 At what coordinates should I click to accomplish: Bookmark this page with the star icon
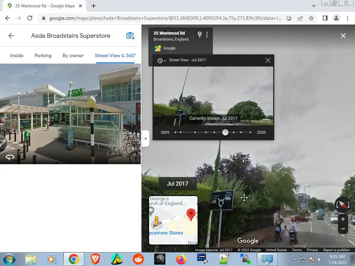(x=311, y=18)
